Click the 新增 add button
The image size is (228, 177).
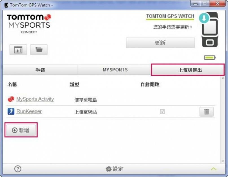(21, 130)
